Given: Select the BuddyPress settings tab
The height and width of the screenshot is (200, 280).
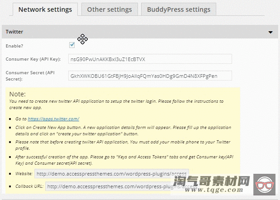Looking at the screenshot, I should point(178,9).
